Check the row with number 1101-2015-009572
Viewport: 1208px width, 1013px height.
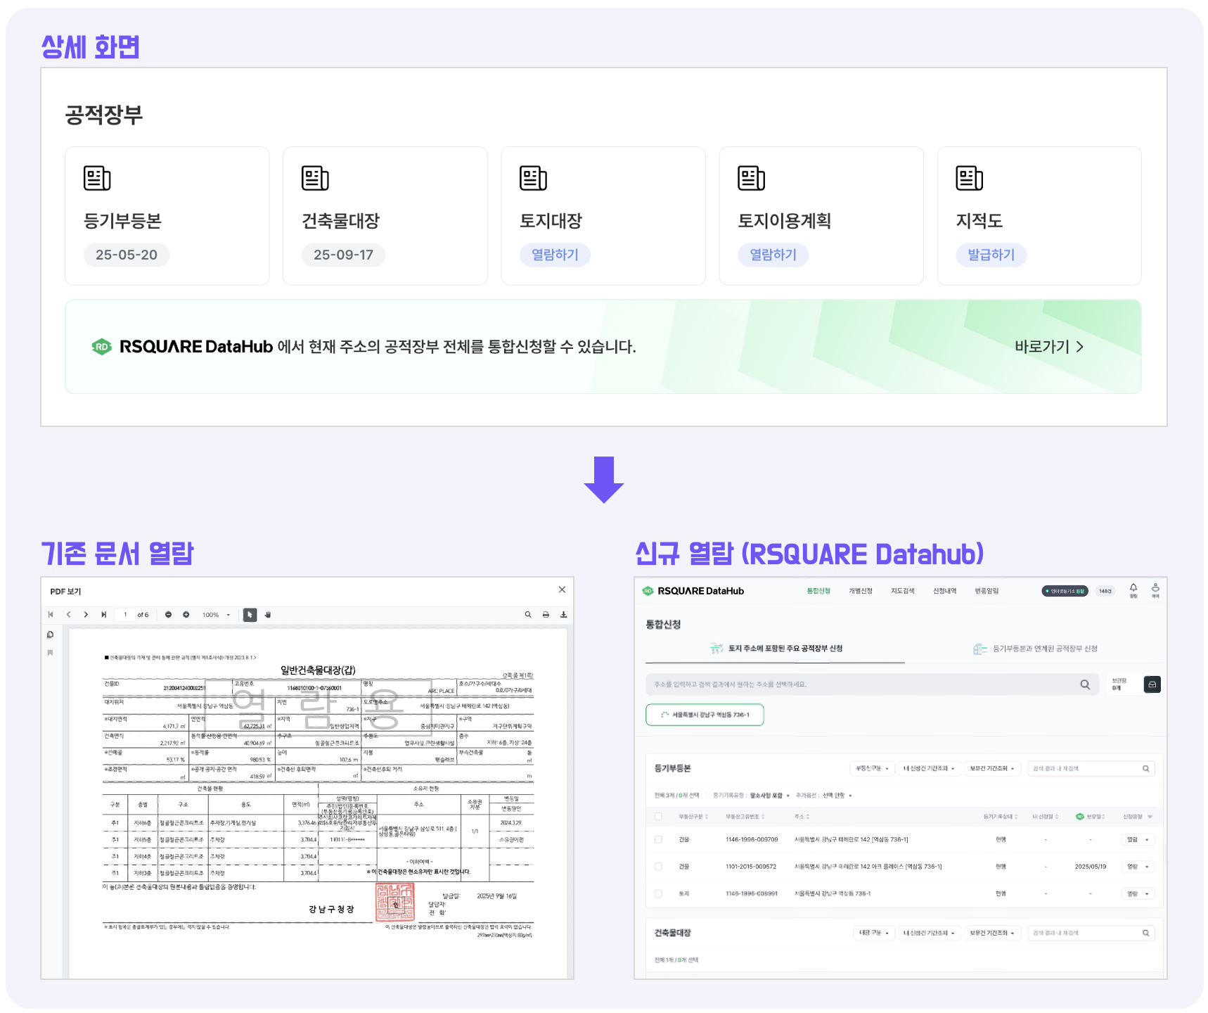[x=658, y=867]
